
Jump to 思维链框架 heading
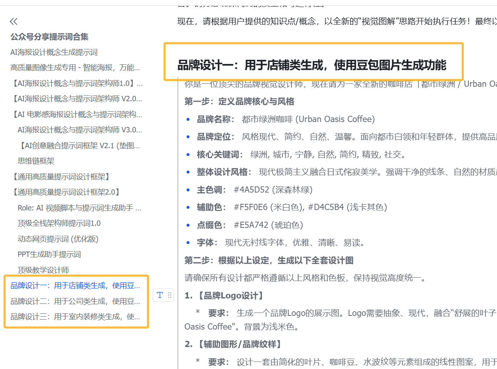(36, 161)
